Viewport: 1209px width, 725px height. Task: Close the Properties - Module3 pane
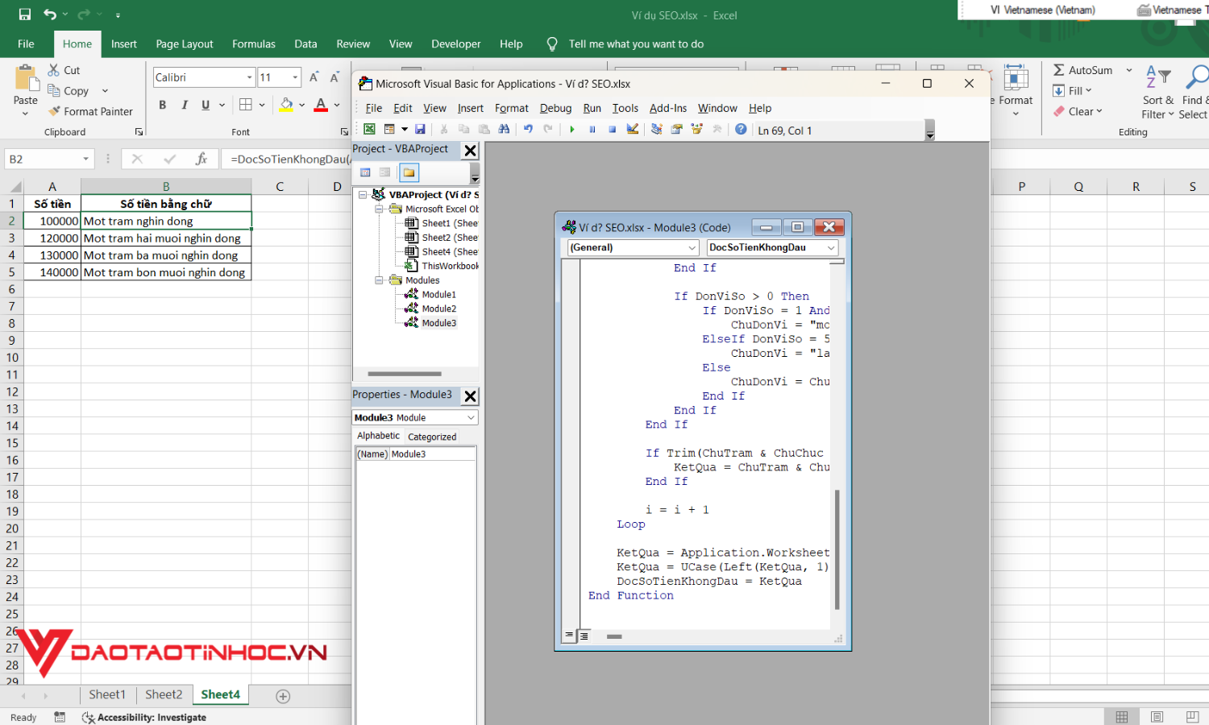click(471, 396)
